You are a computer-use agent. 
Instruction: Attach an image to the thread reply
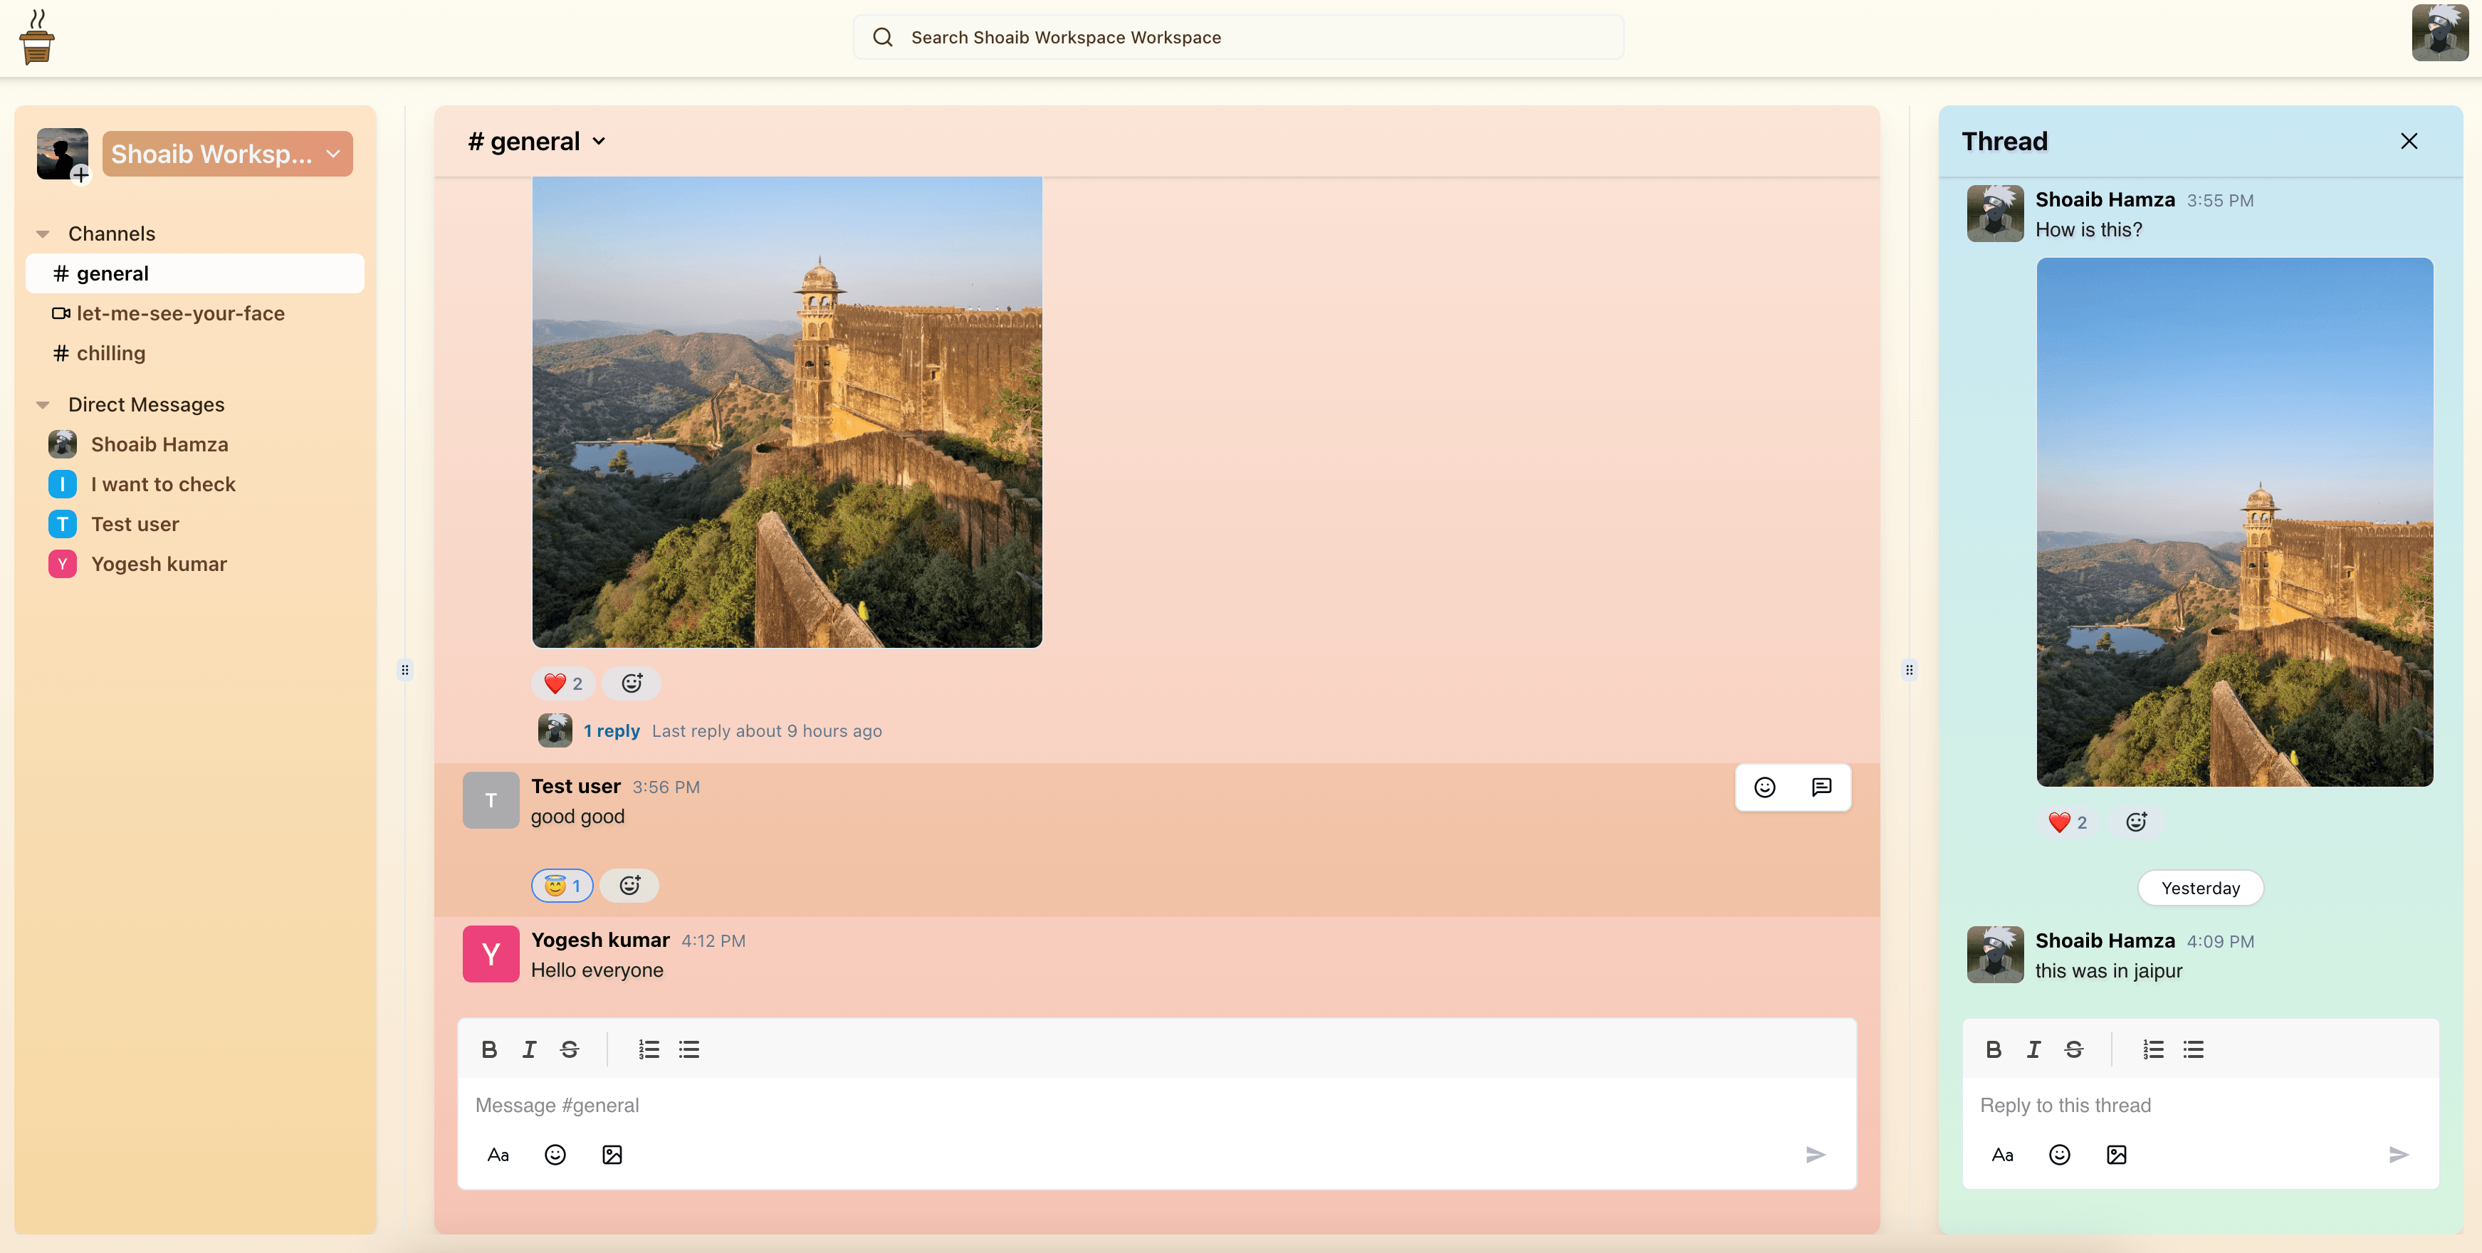(2116, 1154)
